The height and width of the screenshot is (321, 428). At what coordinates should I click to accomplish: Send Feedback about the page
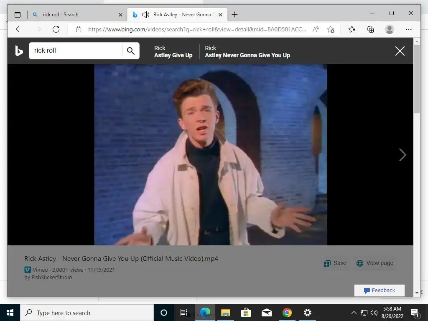coord(380,290)
